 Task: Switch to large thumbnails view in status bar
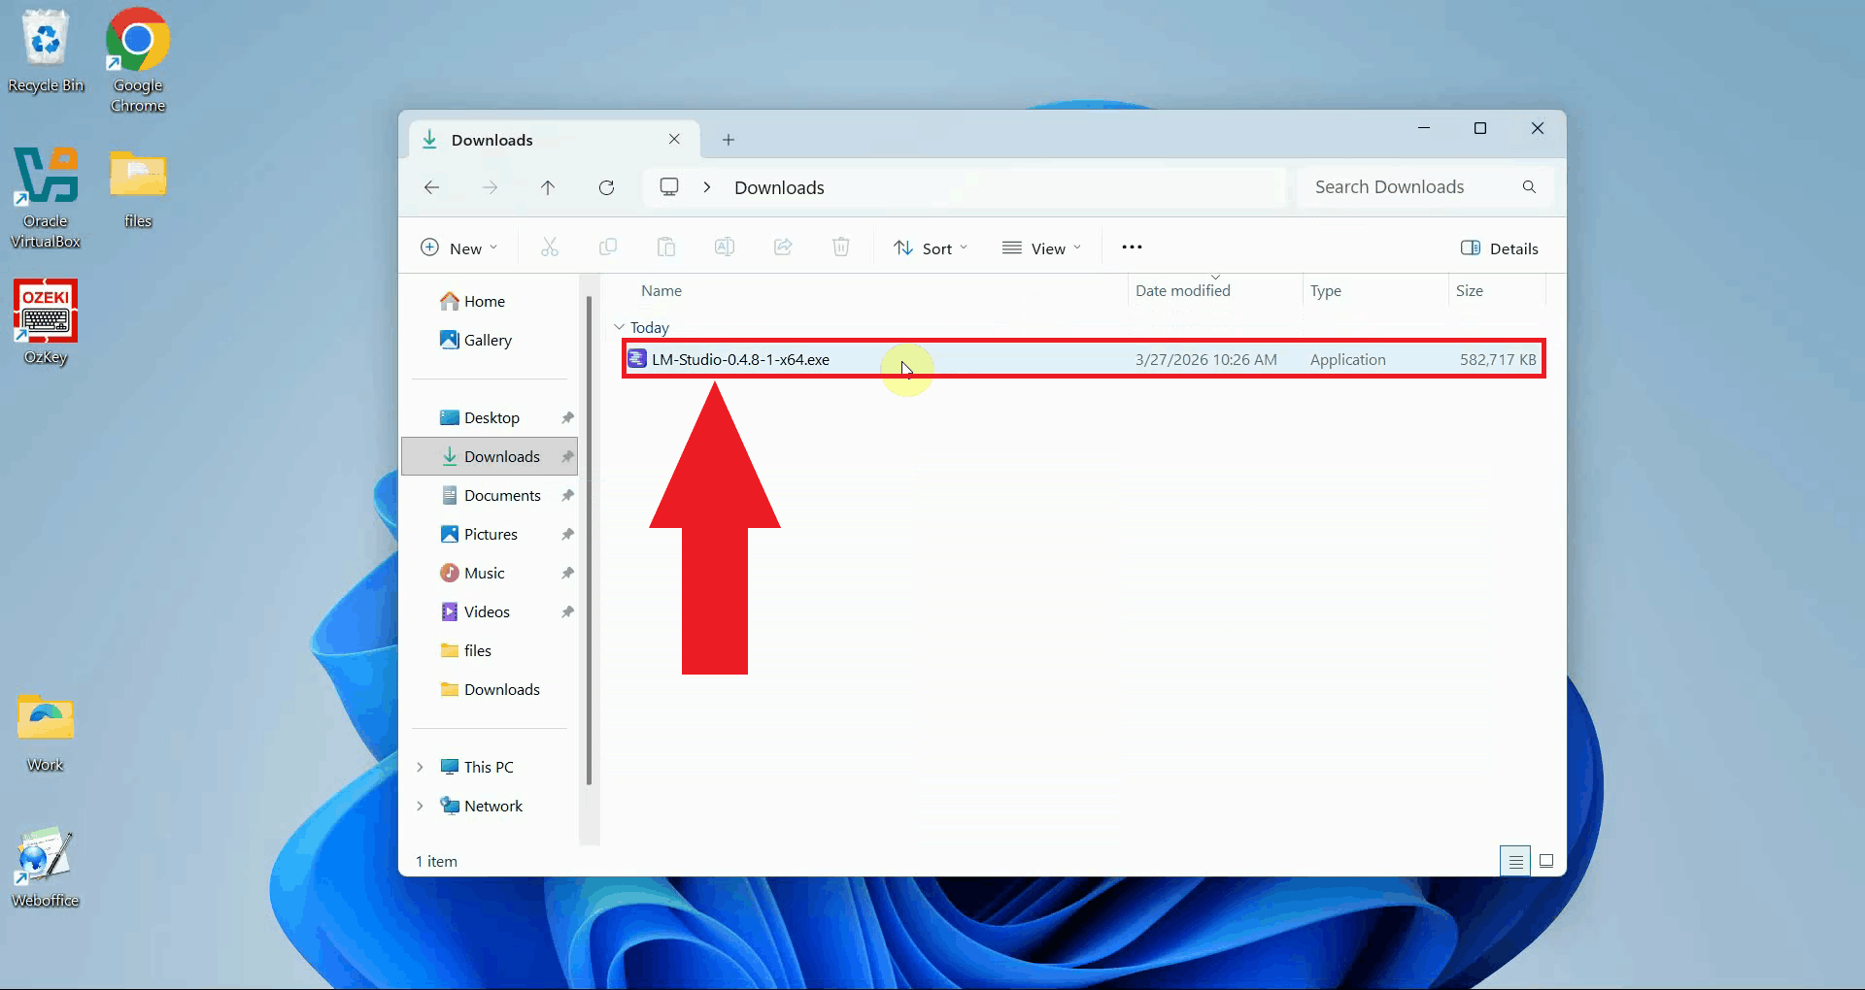click(1546, 861)
